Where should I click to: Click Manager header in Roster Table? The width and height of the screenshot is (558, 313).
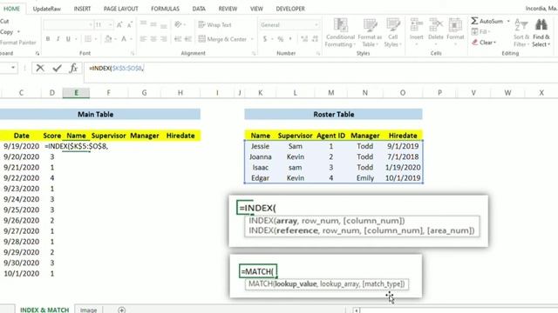point(364,136)
